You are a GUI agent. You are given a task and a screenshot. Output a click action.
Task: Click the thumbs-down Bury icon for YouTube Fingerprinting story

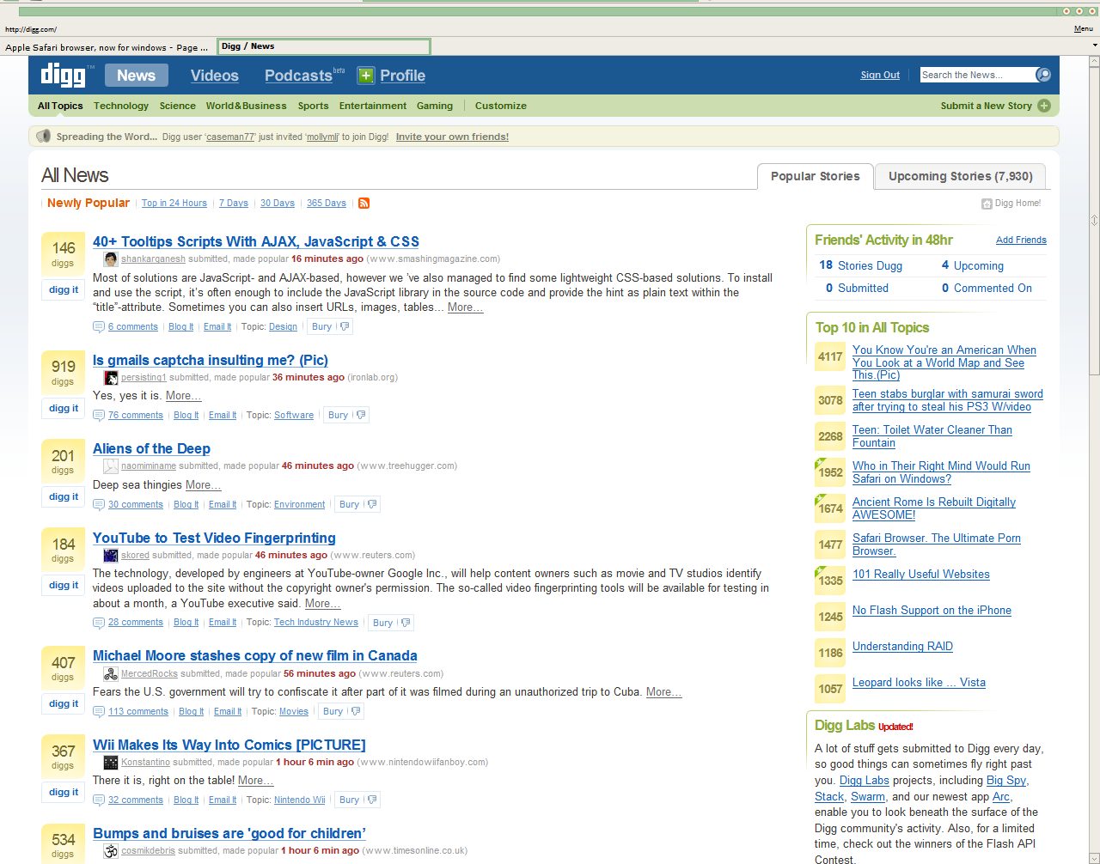[x=406, y=623]
